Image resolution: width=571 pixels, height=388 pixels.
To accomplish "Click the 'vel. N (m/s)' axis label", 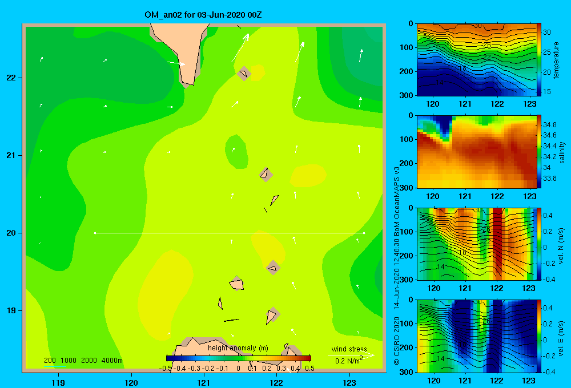I will [x=561, y=246].
